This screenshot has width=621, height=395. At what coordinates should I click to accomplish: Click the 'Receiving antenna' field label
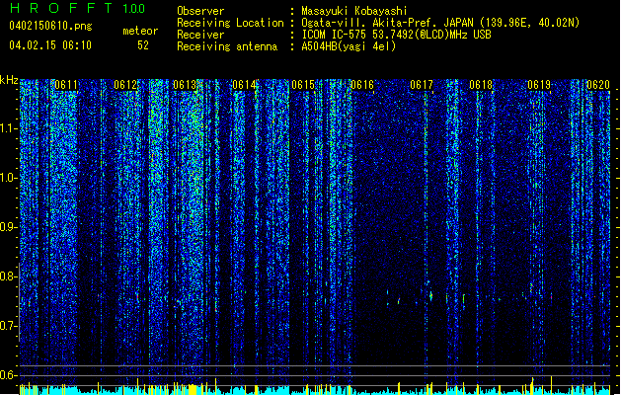pos(227,46)
